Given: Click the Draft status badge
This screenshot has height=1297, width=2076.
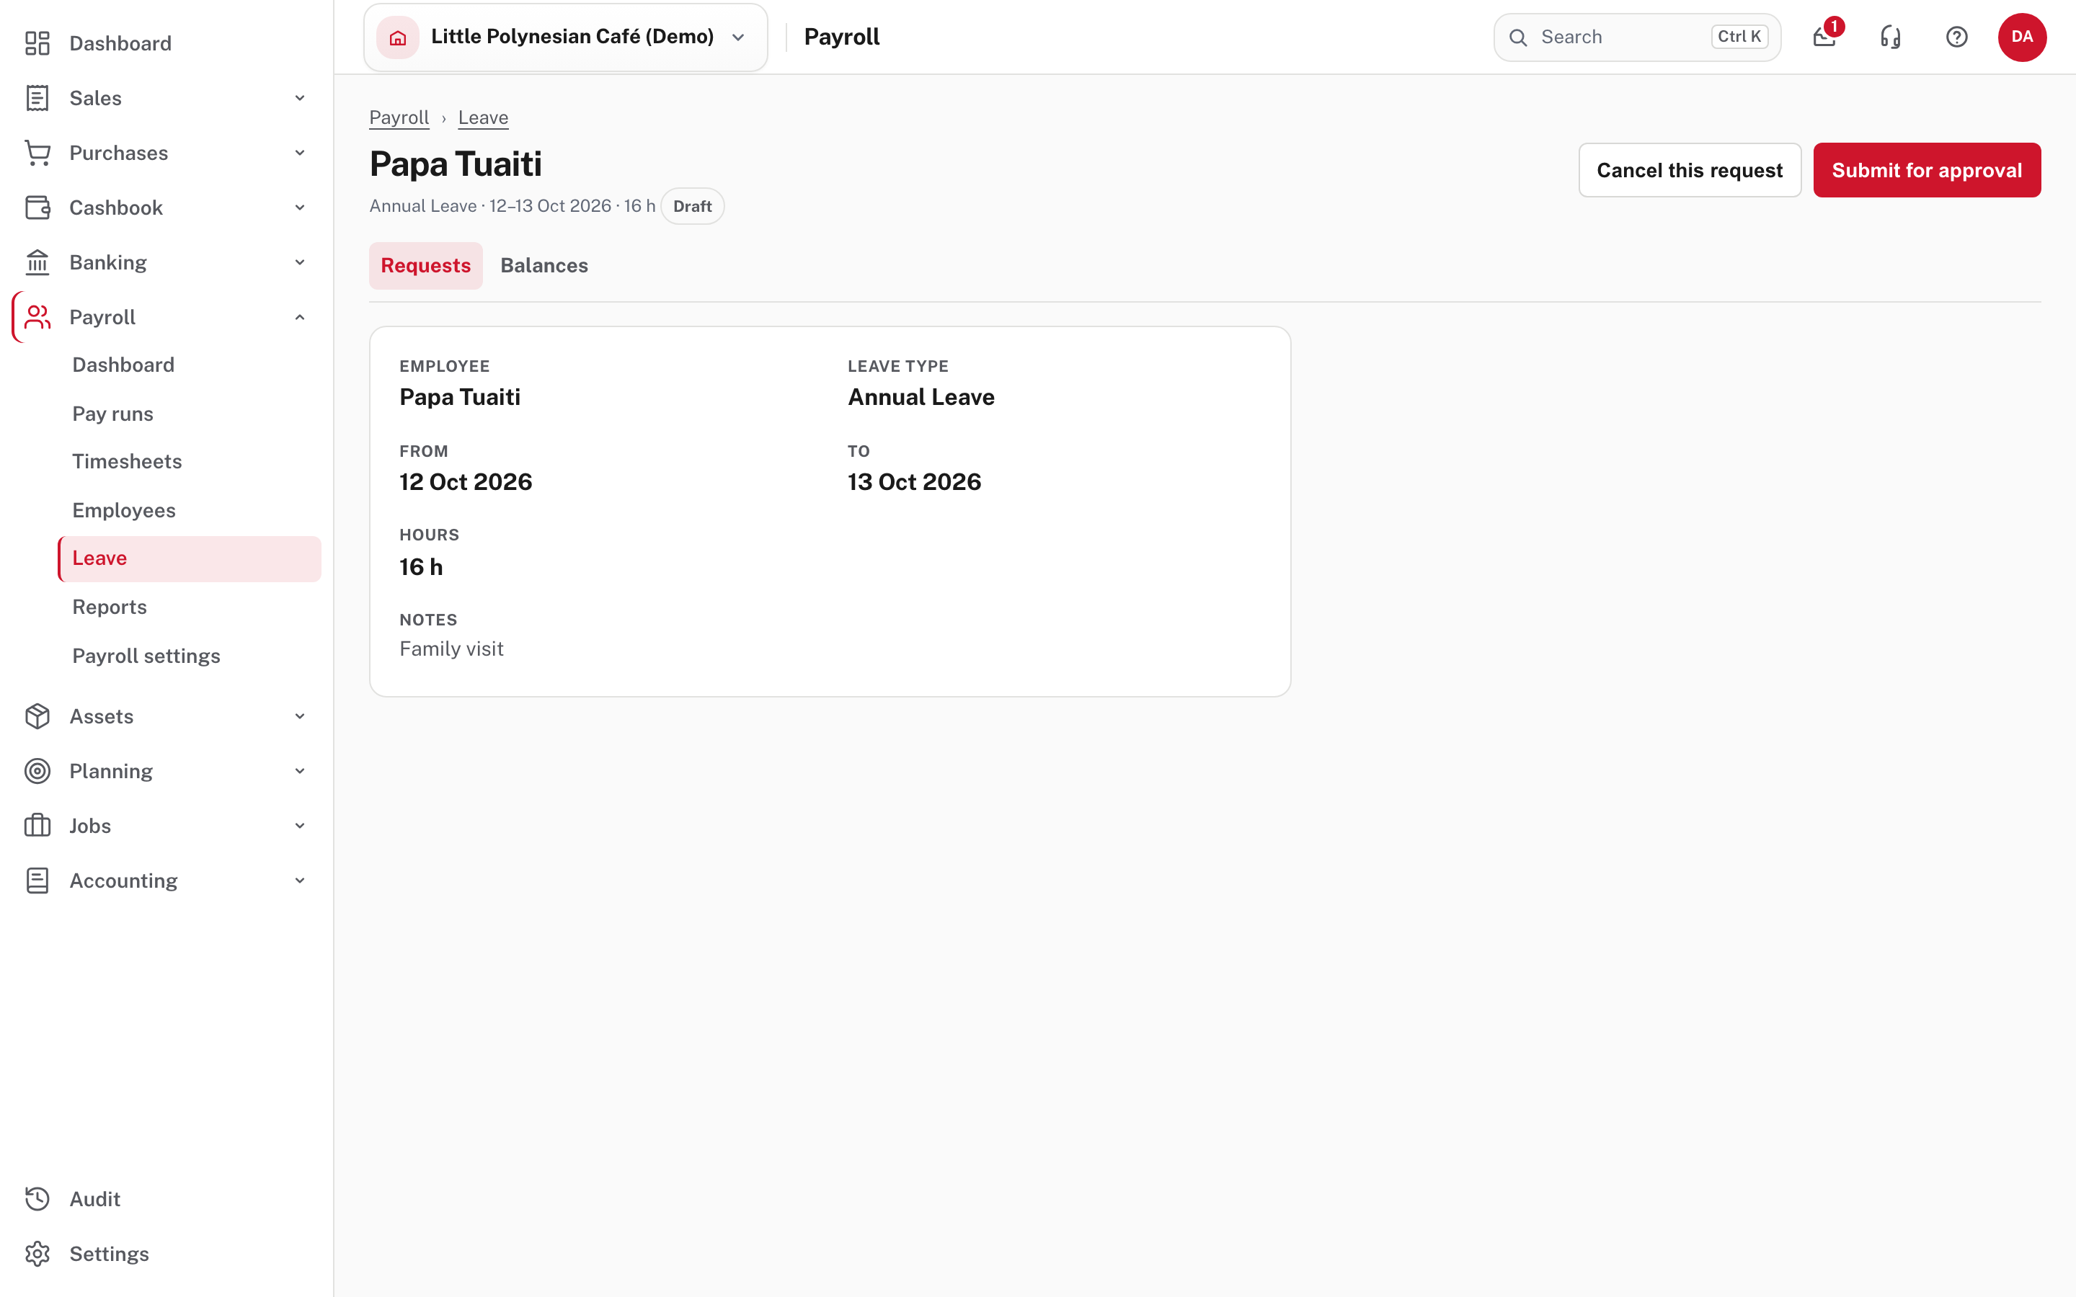Looking at the screenshot, I should 692,206.
